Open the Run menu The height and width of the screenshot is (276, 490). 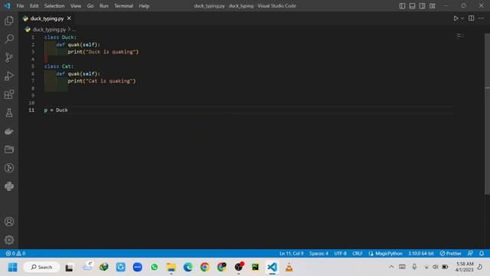104,6
